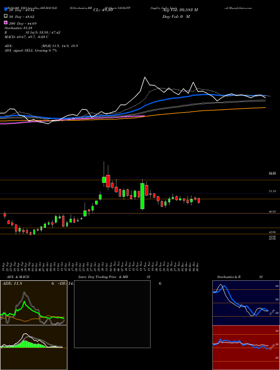Viewport: 280px width, 370px height.
Task: Click the 51.19 price level label
Action: coord(272,191)
